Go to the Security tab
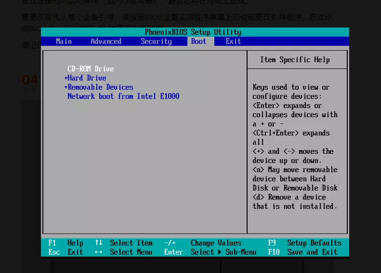 [x=156, y=41]
